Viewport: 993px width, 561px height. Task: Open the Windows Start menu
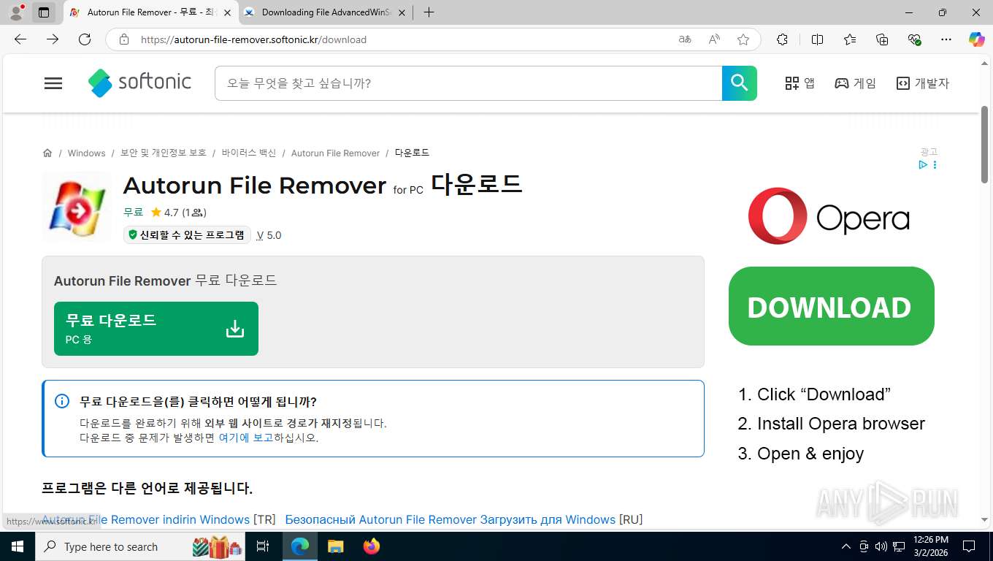tap(17, 546)
